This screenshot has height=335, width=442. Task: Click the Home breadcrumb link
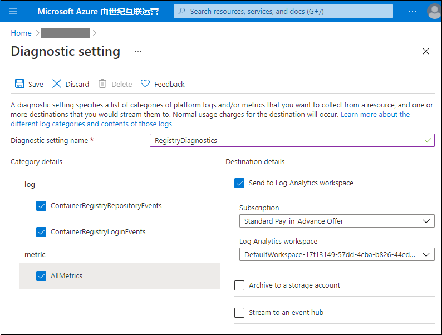tap(21, 33)
